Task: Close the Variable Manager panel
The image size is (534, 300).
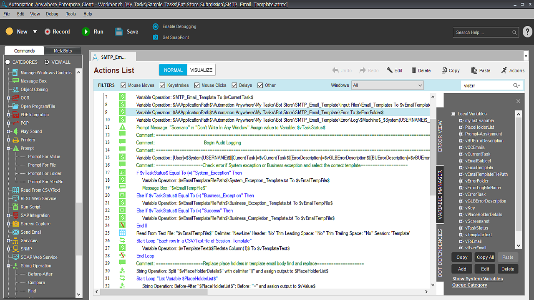Action: pos(518,101)
